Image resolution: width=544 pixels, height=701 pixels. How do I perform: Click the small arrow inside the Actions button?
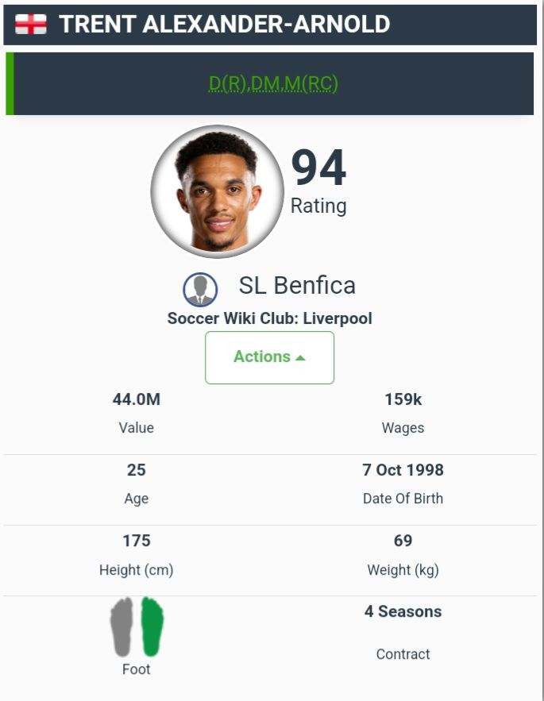tap(300, 358)
